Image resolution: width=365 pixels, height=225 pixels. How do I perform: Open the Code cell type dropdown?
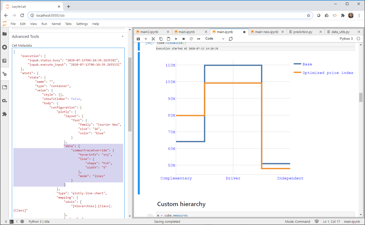tap(214, 38)
